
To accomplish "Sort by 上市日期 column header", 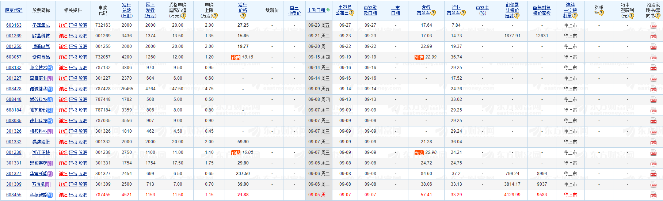I will [395, 10].
